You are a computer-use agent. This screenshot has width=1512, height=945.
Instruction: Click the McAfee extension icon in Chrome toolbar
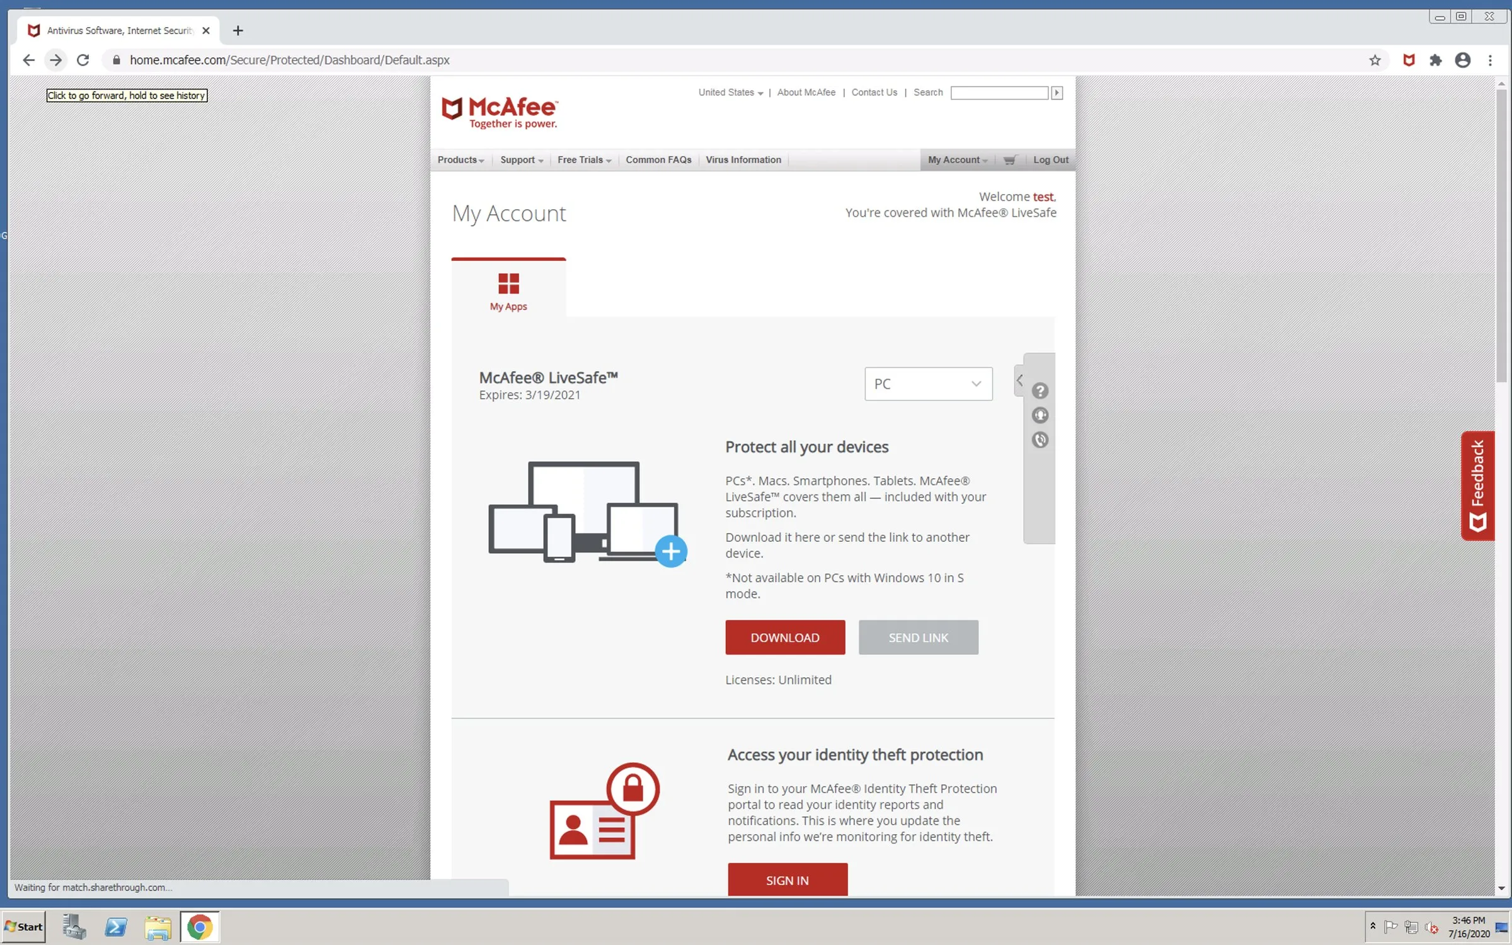[1409, 60]
